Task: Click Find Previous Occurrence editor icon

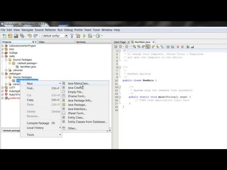Action: pos(139,47)
